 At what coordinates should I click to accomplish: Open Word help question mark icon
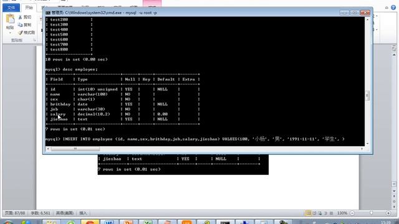393,7
